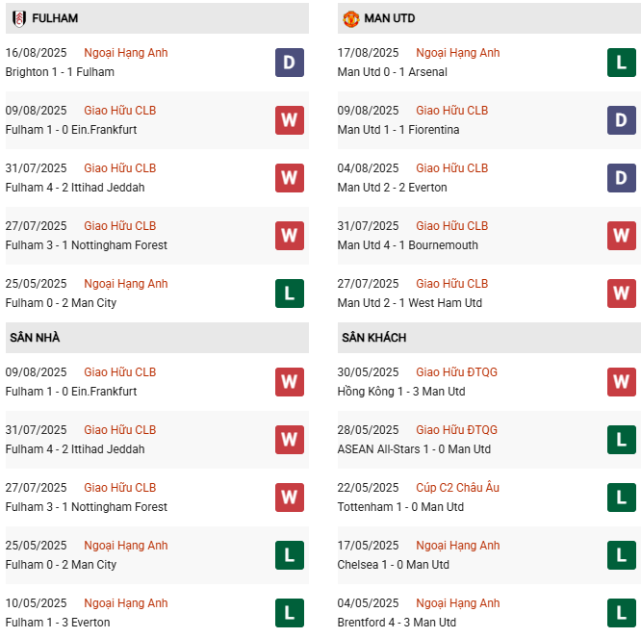Click the L badge for Man Utd vs Arsenal
The image size is (641, 638).
tap(622, 63)
